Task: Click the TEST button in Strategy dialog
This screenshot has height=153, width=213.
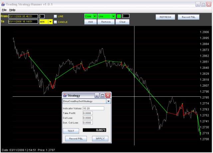Action: (71, 131)
